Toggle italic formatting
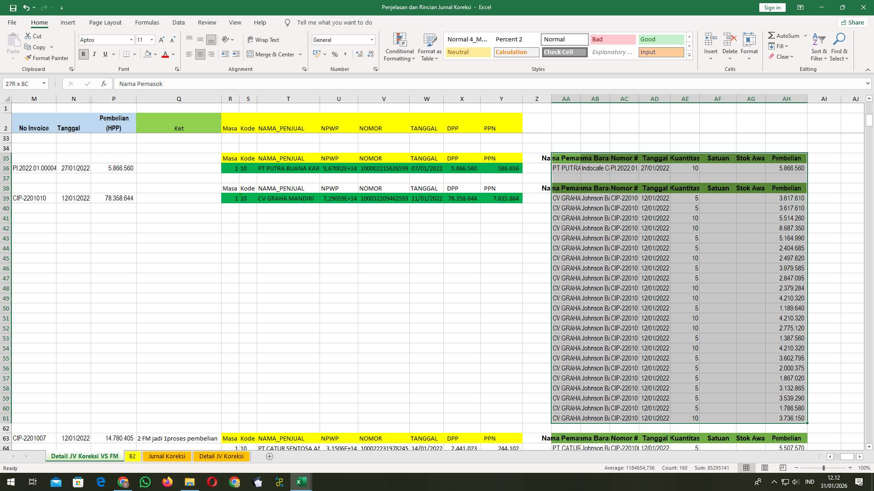This screenshot has height=491, width=874. 94,54
